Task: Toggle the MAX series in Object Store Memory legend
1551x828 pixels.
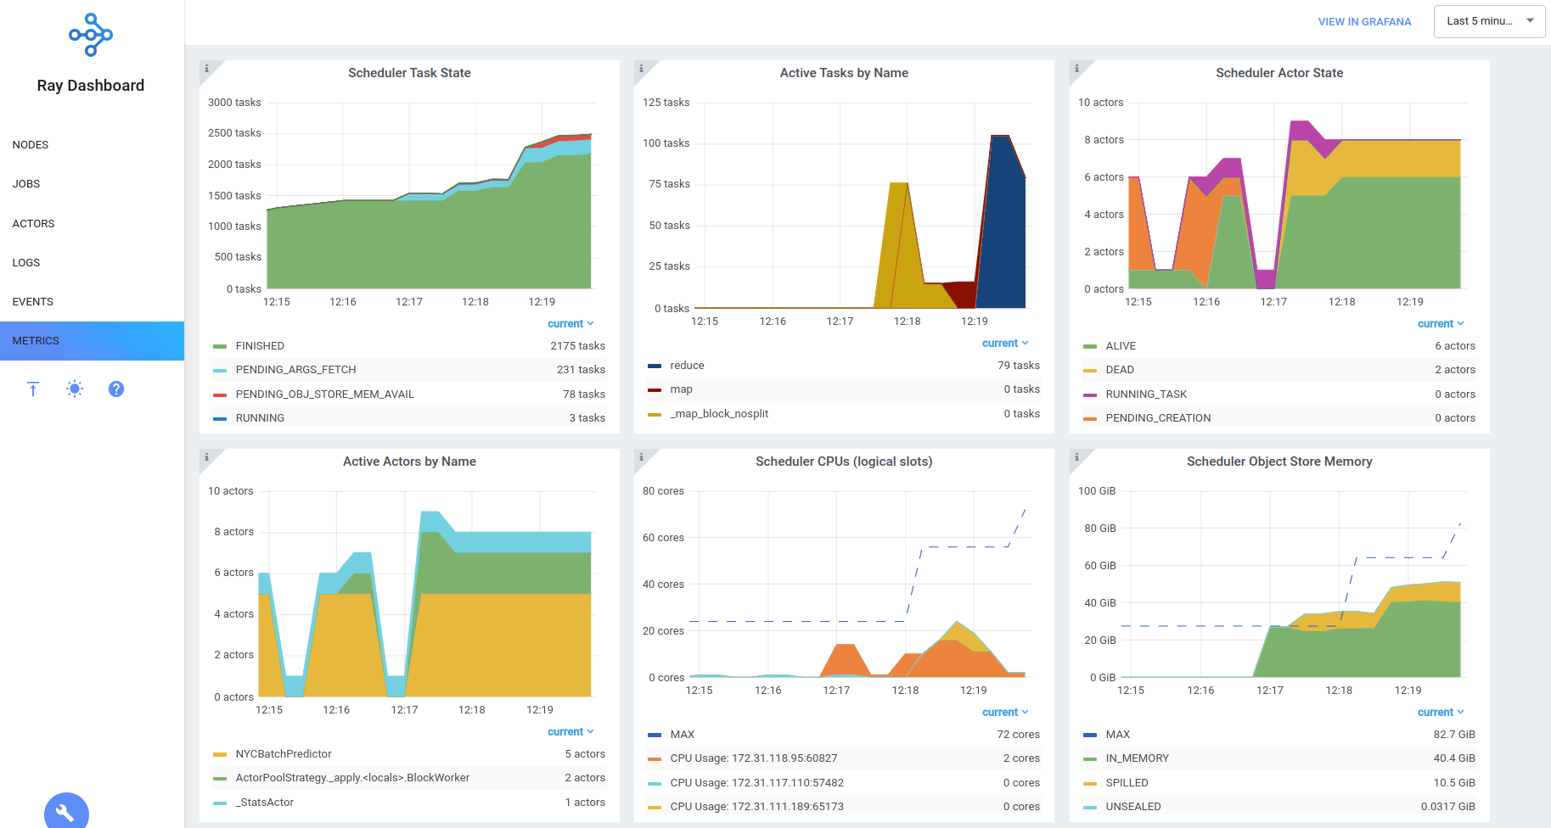Action: 1118,735
